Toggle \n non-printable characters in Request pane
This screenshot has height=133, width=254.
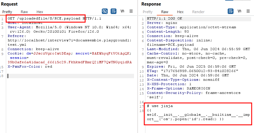122,11
